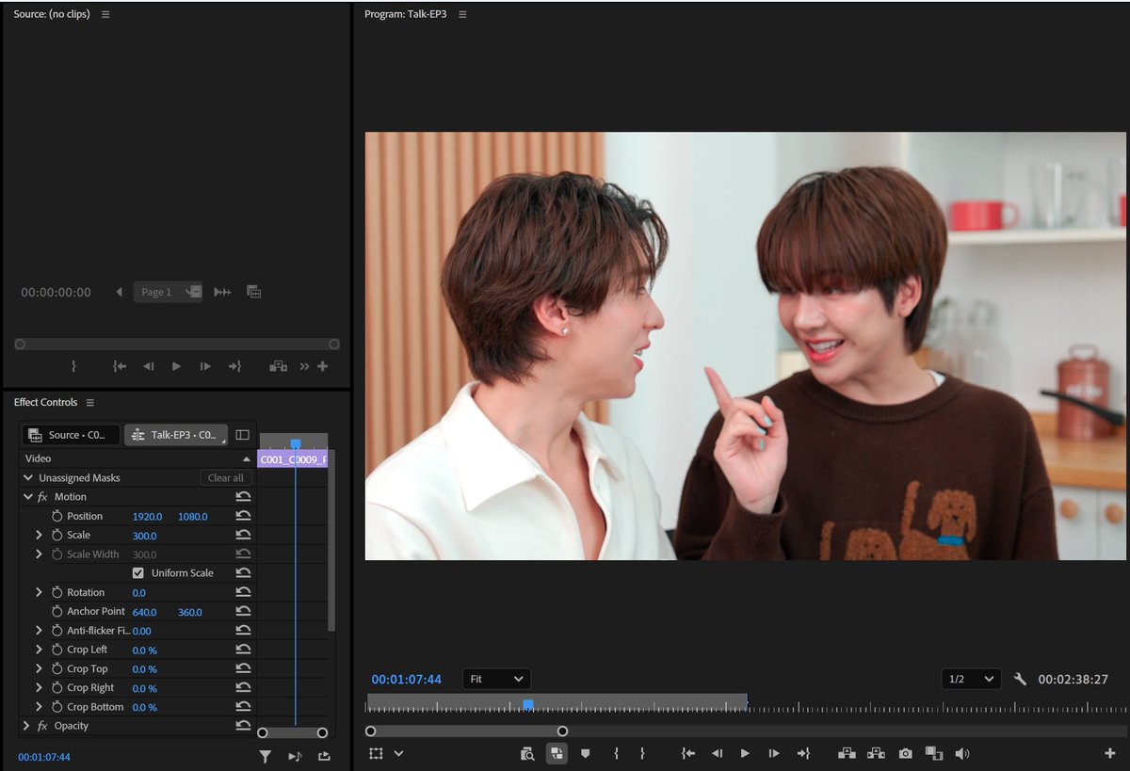The height and width of the screenshot is (771, 1130).
Task: Click the Extract button in Program monitor
Action: 876,754
